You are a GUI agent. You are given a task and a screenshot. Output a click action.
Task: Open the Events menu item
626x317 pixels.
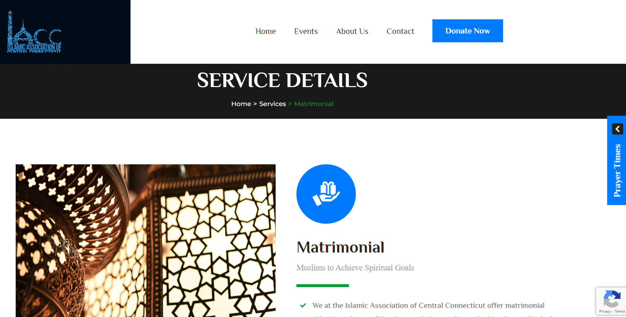tap(306, 31)
